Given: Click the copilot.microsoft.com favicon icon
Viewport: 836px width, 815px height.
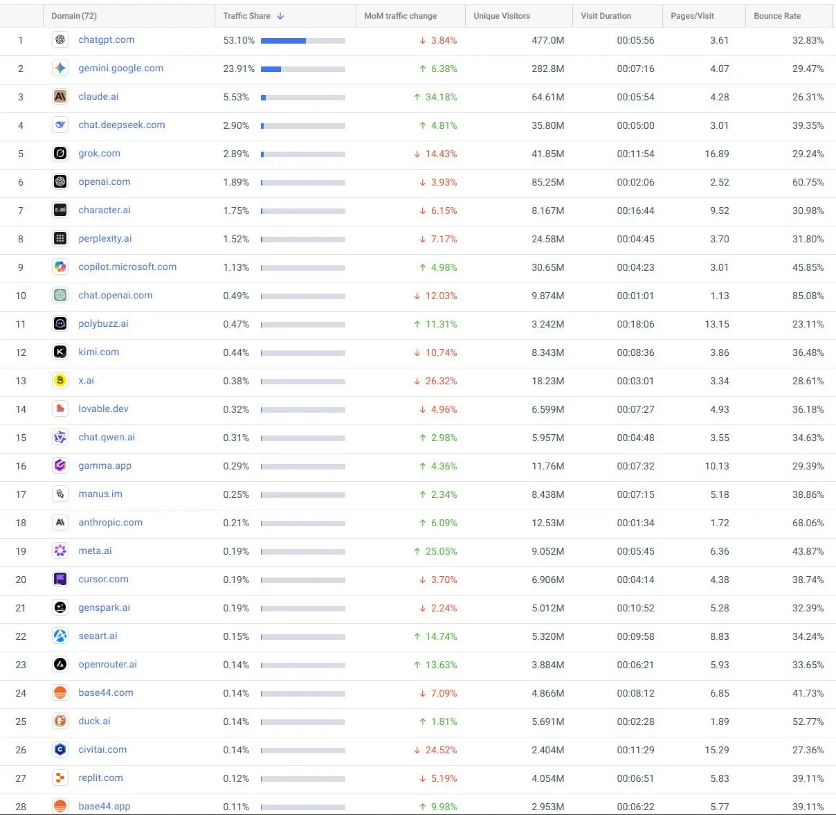Looking at the screenshot, I should click(60, 267).
